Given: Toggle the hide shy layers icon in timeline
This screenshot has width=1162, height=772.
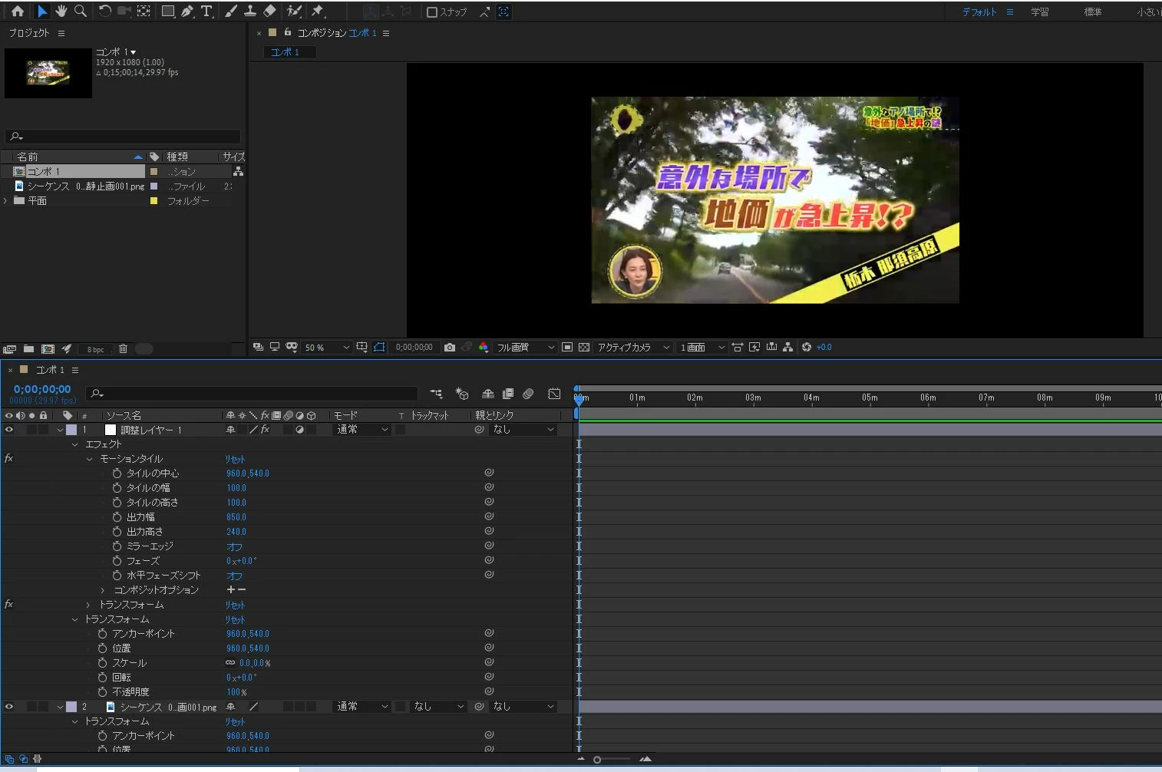Looking at the screenshot, I should (487, 394).
